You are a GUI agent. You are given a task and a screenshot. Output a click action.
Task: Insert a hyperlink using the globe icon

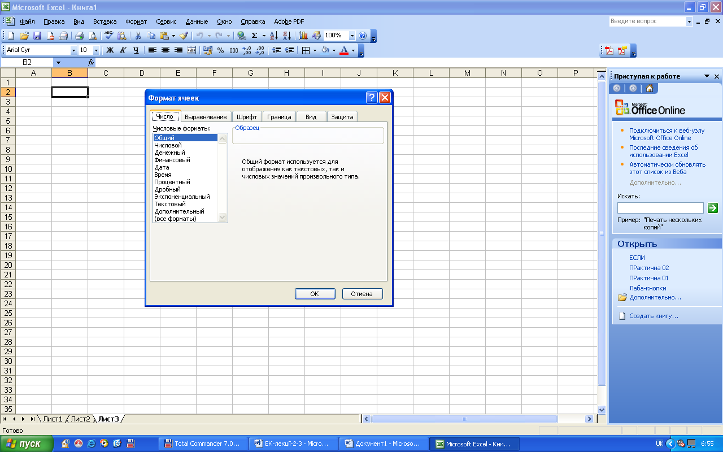[x=241, y=36]
